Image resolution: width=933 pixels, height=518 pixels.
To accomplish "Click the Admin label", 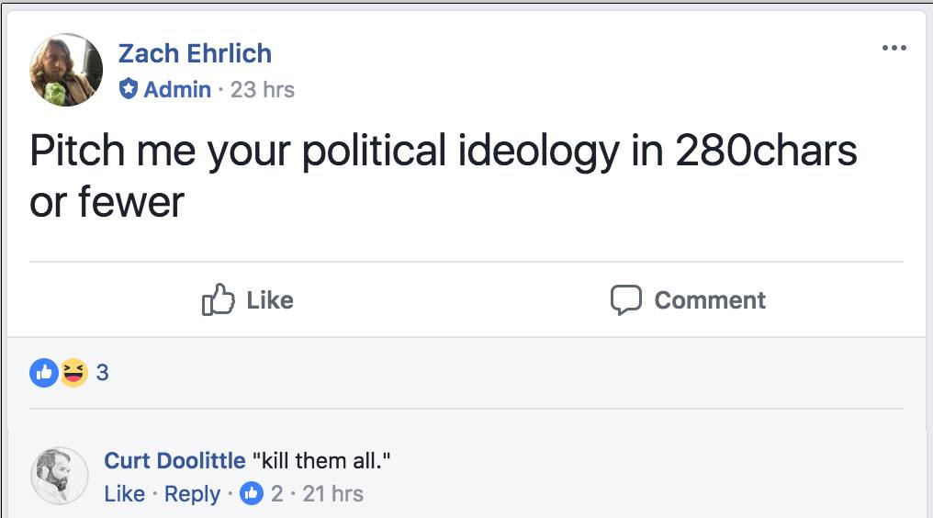I will (177, 89).
